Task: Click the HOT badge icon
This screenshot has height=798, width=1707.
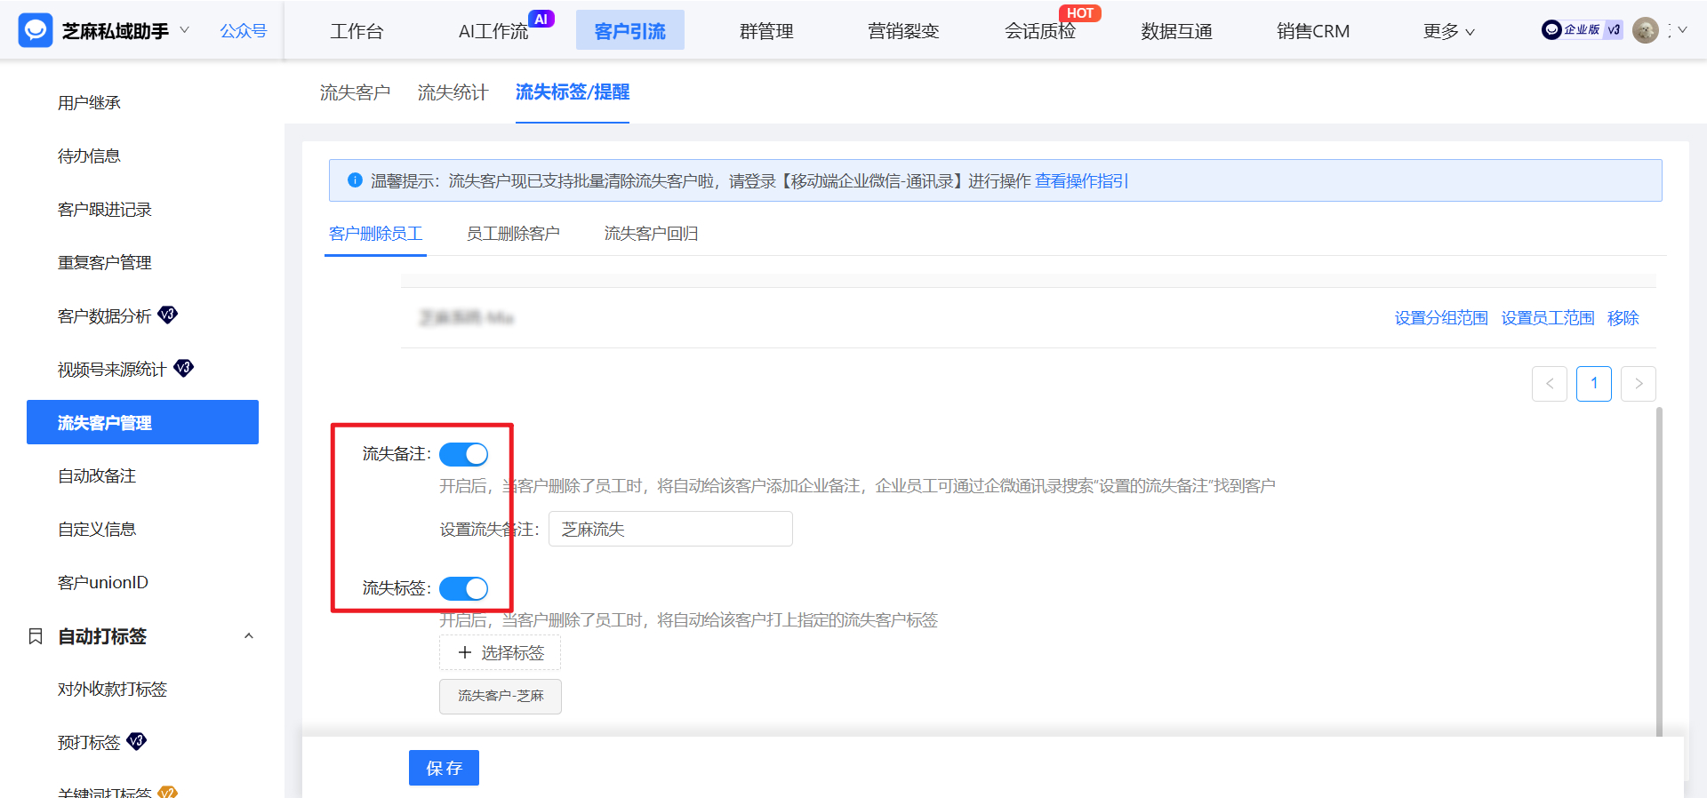Action: click(x=1080, y=13)
